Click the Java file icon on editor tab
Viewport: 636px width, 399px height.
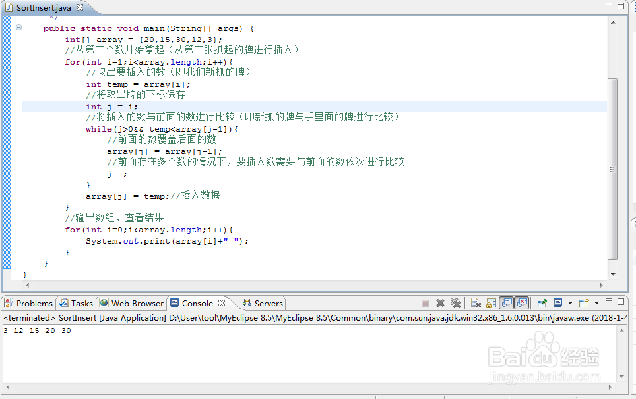click(x=9, y=7)
